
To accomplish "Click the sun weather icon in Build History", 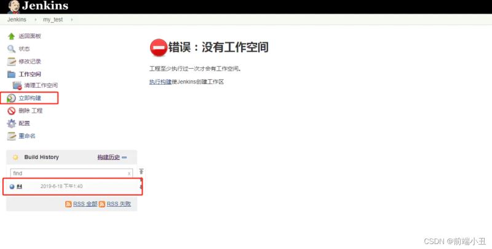I will click(x=15, y=158).
